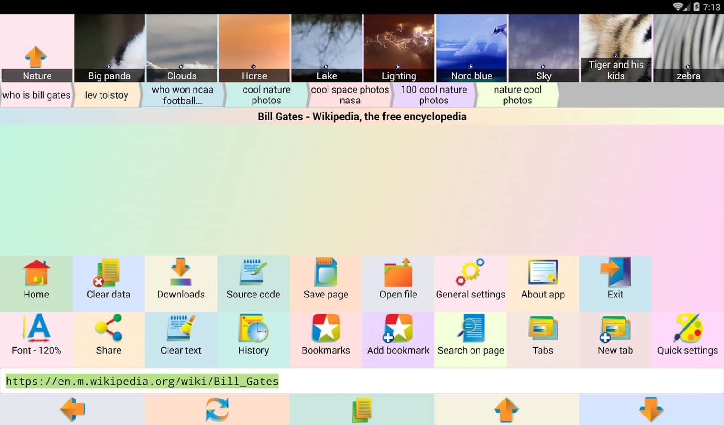This screenshot has height=425, width=724.
Task: Open the History icon
Action: [x=253, y=329]
